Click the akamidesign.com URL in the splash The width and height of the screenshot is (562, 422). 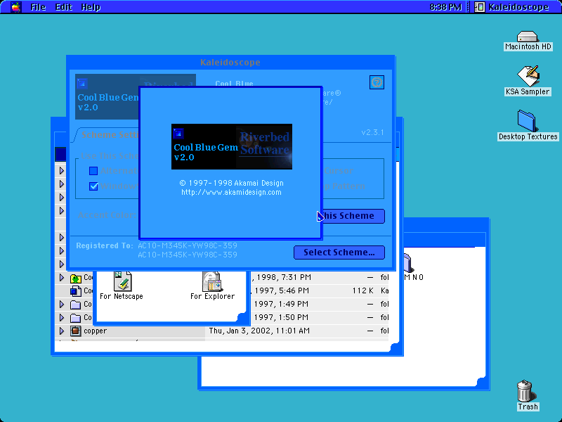click(231, 192)
